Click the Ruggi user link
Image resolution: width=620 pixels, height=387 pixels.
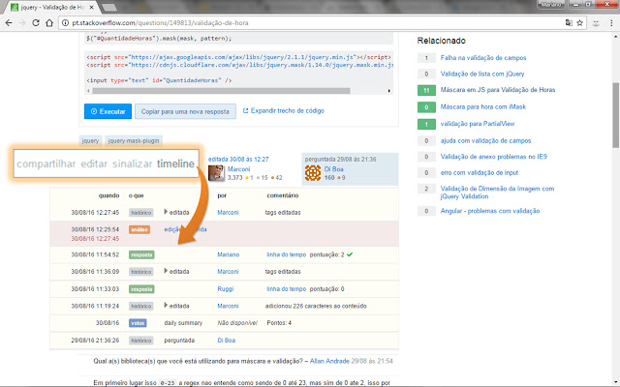pyautogui.click(x=226, y=289)
